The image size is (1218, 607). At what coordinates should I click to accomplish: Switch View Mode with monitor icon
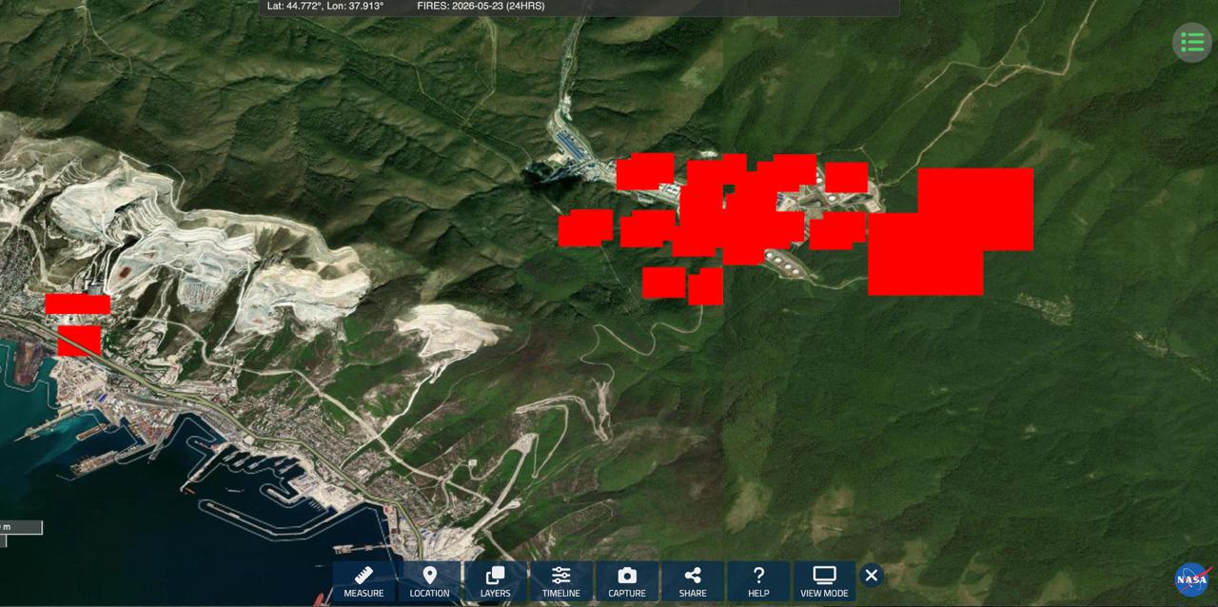point(824,581)
